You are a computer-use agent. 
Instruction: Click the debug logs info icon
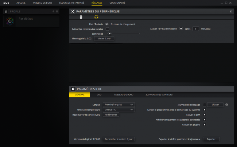[226, 105]
